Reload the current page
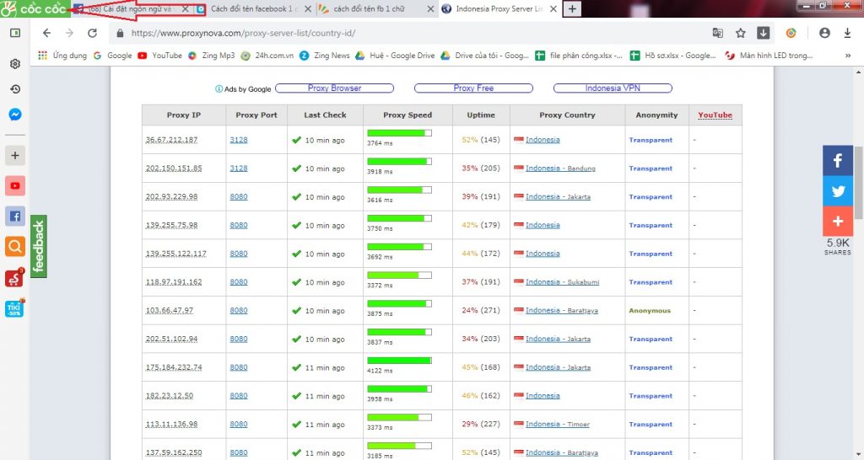864x460 pixels. pos(93,33)
